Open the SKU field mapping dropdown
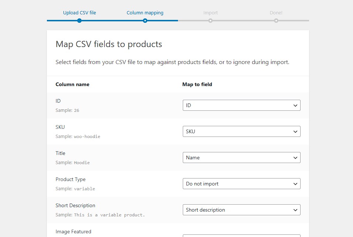The image size is (353, 237). tap(241, 131)
